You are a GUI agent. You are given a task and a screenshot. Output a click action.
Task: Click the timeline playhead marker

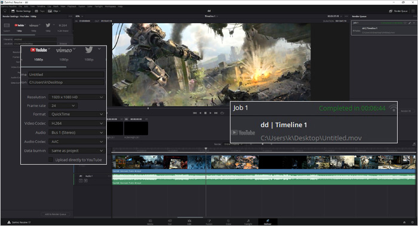pyautogui.click(x=206, y=149)
